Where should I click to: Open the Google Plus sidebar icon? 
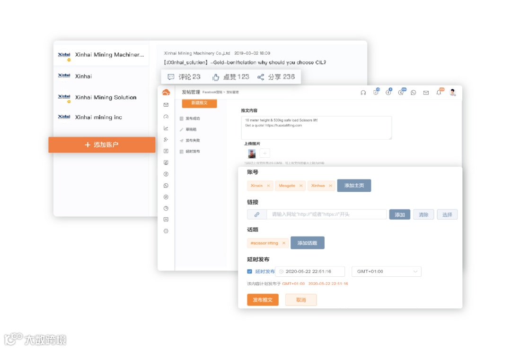(x=166, y=139)
